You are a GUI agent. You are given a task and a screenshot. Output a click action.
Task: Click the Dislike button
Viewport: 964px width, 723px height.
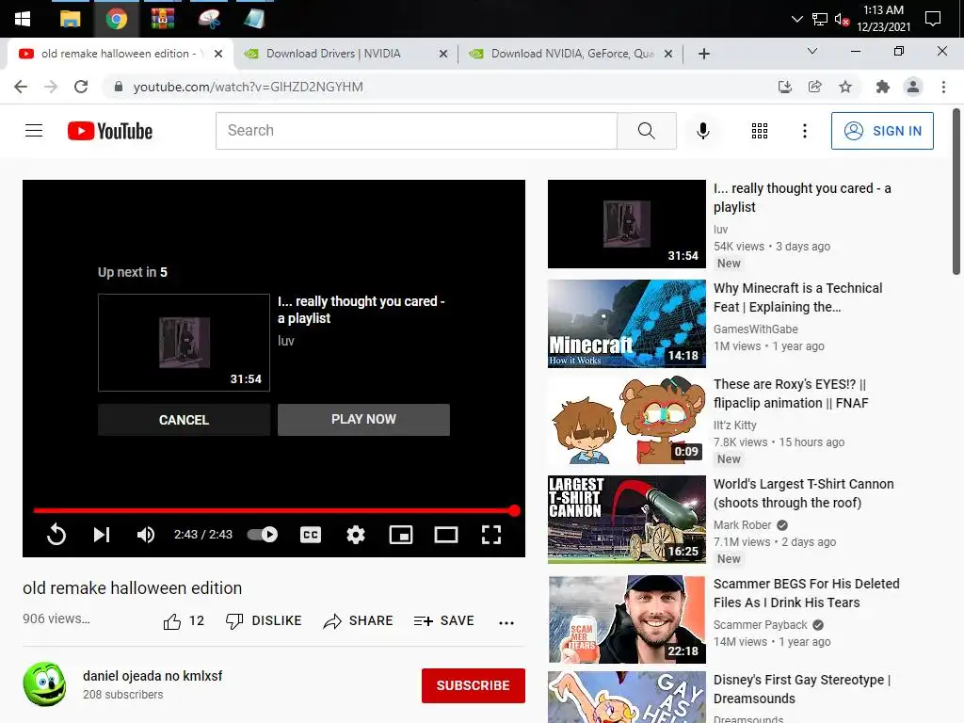264,621
